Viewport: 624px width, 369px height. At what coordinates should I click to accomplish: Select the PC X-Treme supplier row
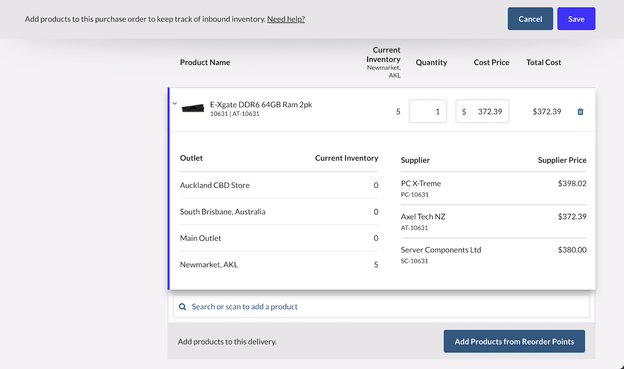pos(493,189)
